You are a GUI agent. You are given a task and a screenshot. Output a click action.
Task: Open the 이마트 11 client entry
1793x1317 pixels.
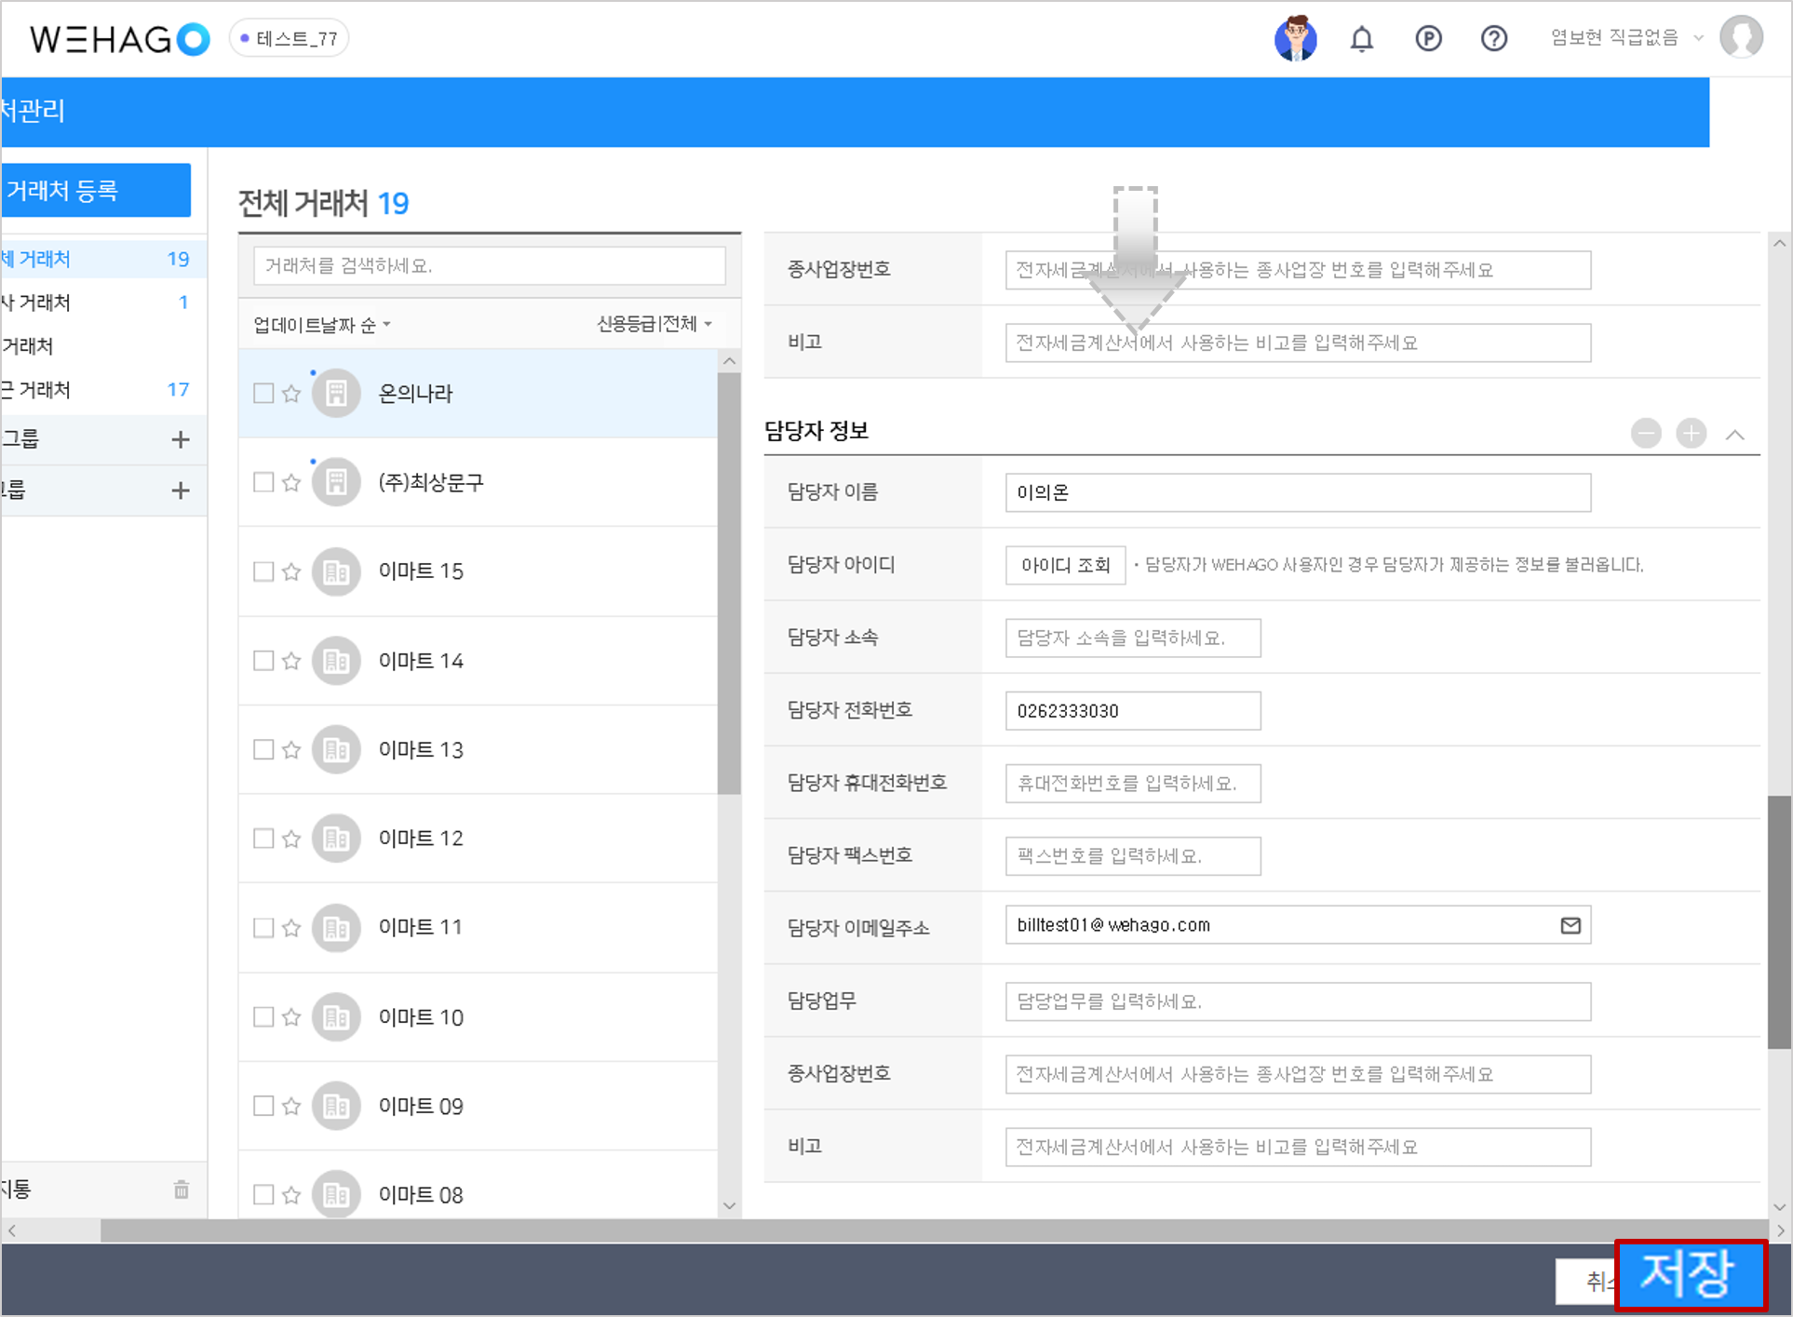point(420,927)
